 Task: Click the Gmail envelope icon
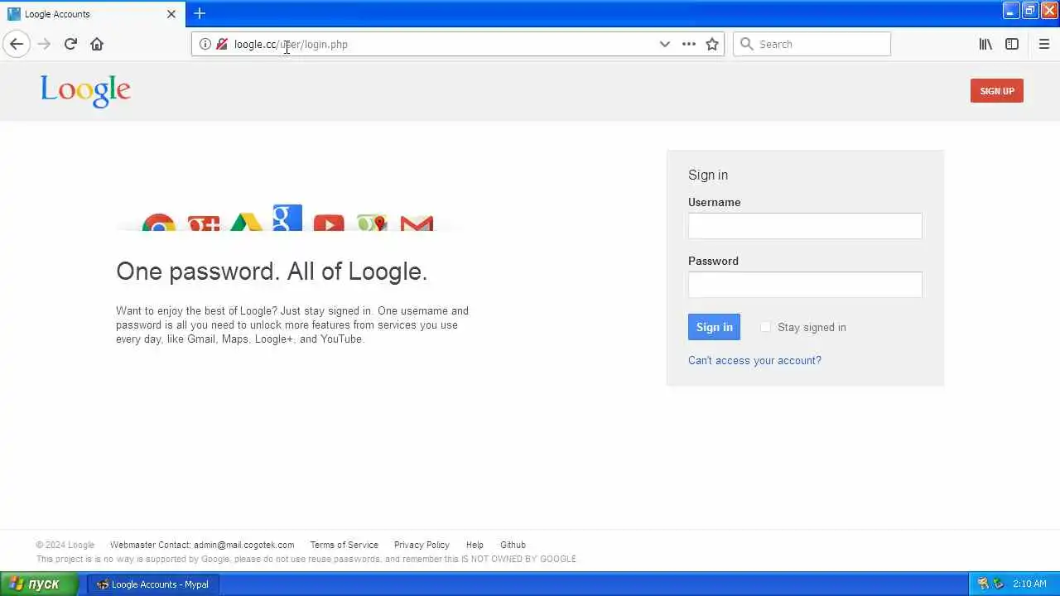point(417,223)
